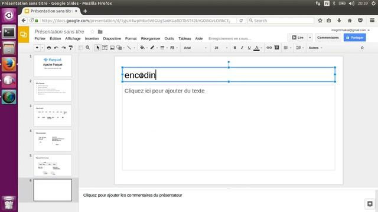Insert an image using the image icon
378x212 pixels.
coord(112,48)
